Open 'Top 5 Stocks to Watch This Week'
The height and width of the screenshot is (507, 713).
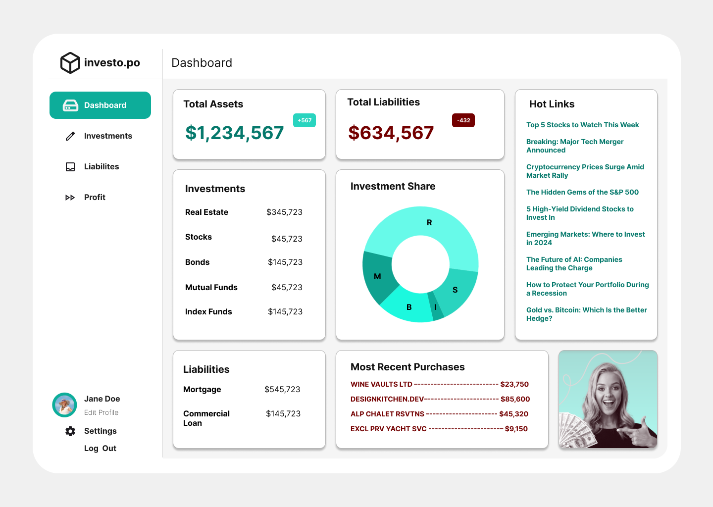[x=582, y=125]
